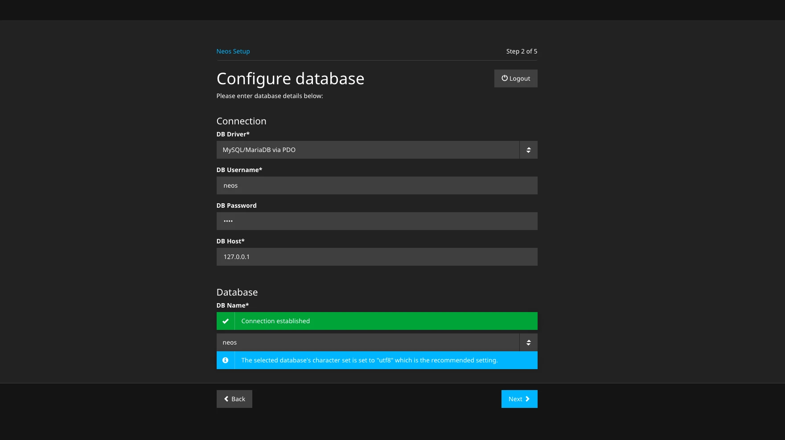Click the utf8 character set notice text
The height and width of the screenshot is (440, 785).
tap(370, 360)
